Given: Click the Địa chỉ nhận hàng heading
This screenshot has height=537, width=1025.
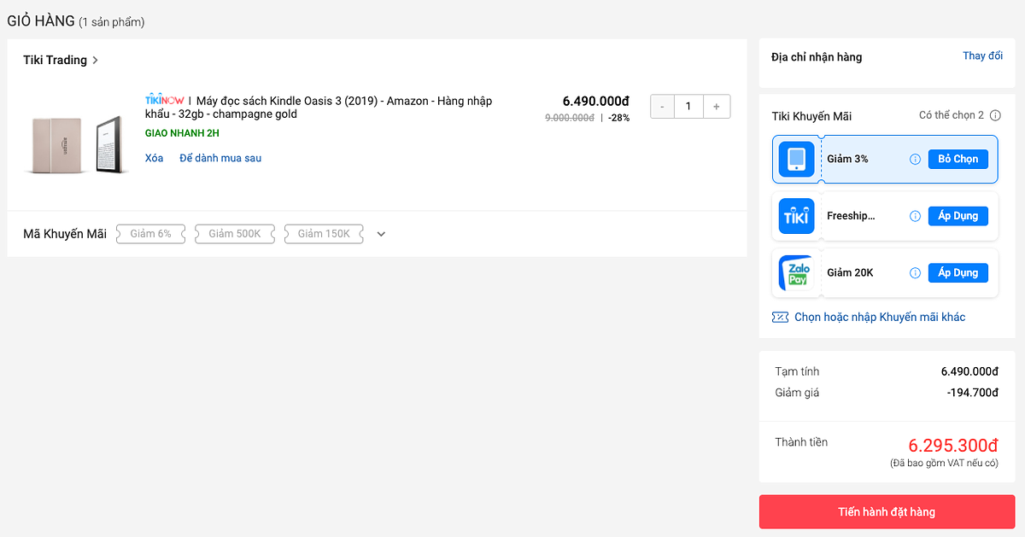Looking at the screenshot, I should (x=817, y=57).
